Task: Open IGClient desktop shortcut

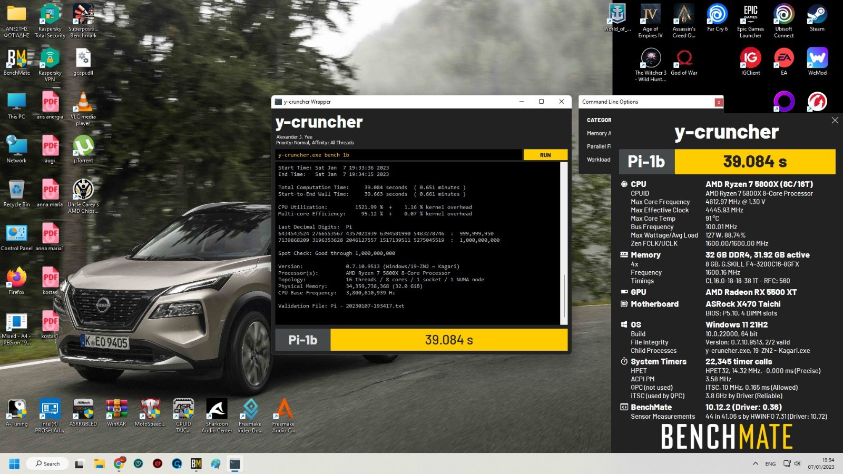Action: [750, 62]
